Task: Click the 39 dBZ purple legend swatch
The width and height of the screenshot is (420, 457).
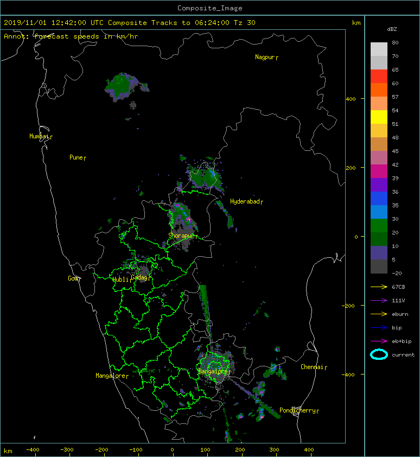Action: point(379,185)
